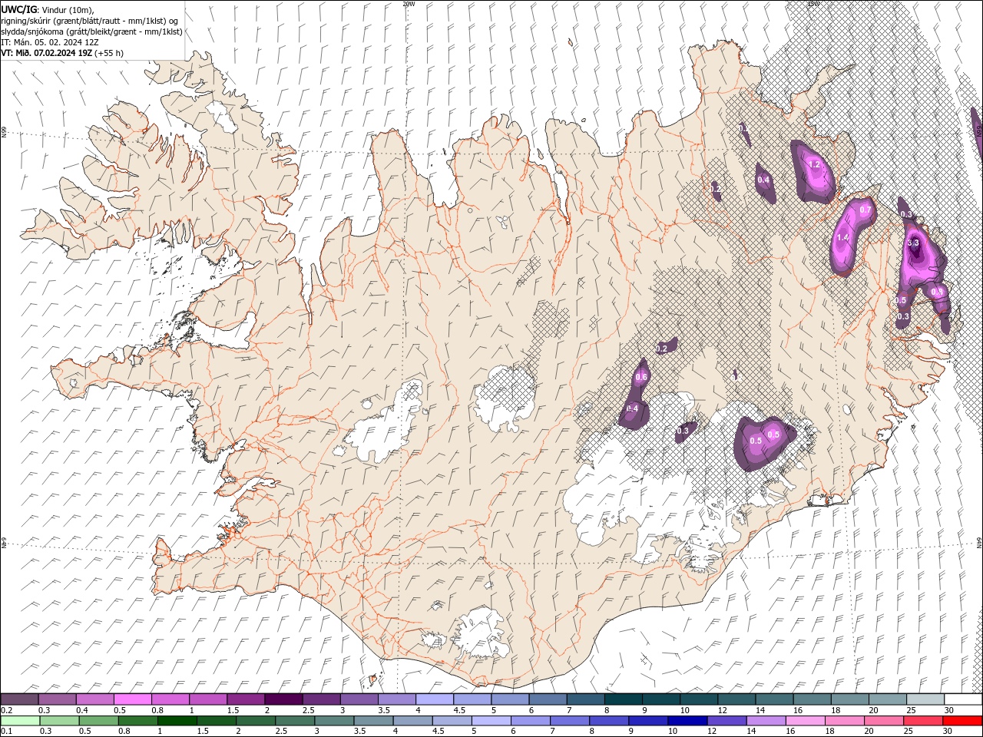Select the darkest green swatch at 1 in the lower legend

click(177, 721)
